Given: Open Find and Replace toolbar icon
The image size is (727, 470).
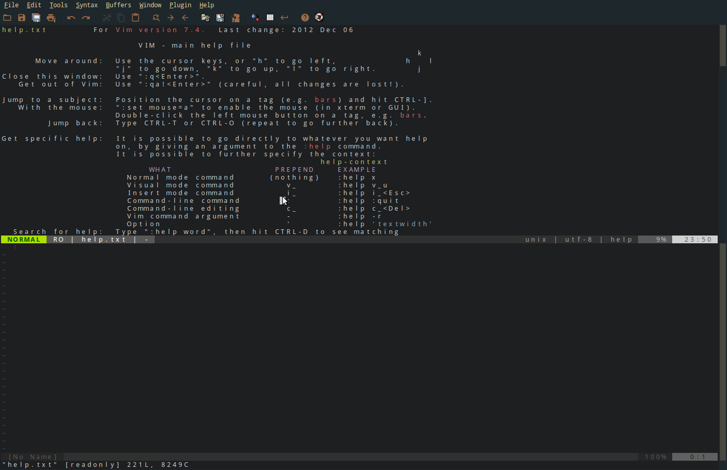Looking at the screenshot, I should 156,18.
